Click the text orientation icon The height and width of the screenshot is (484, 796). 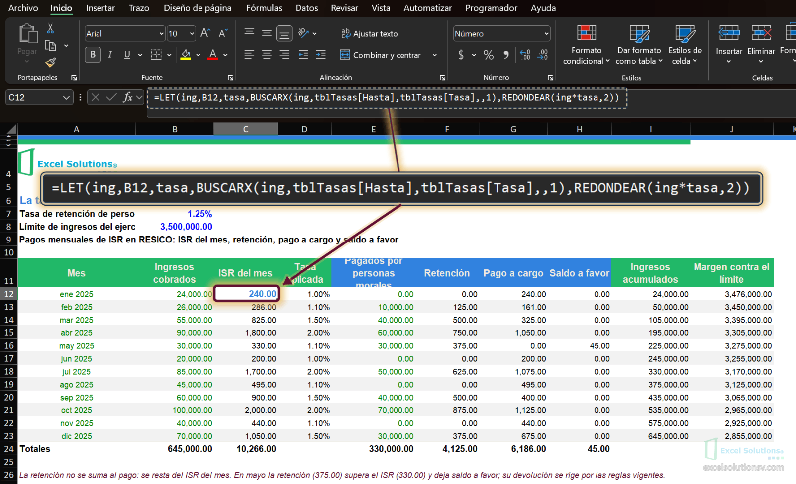click(303, 33)
